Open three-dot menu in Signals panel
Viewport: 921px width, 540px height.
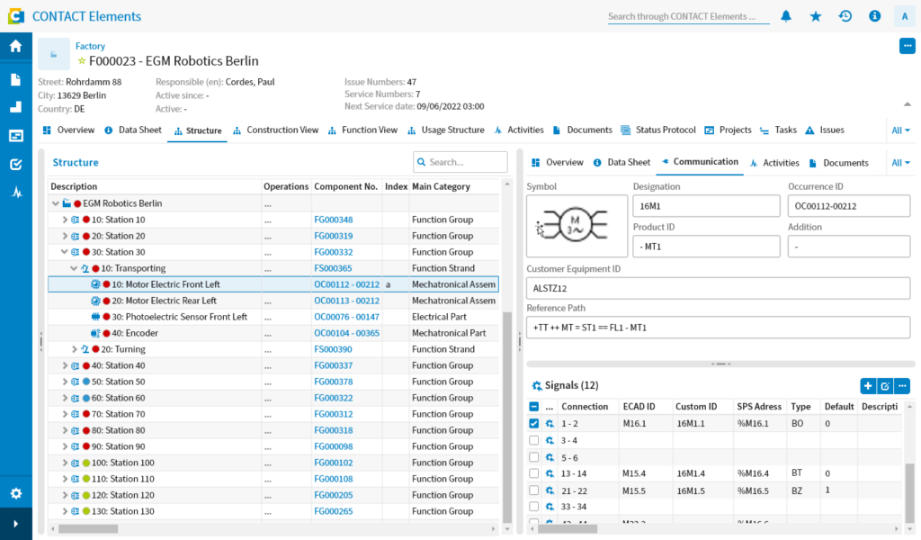point(902,385)
